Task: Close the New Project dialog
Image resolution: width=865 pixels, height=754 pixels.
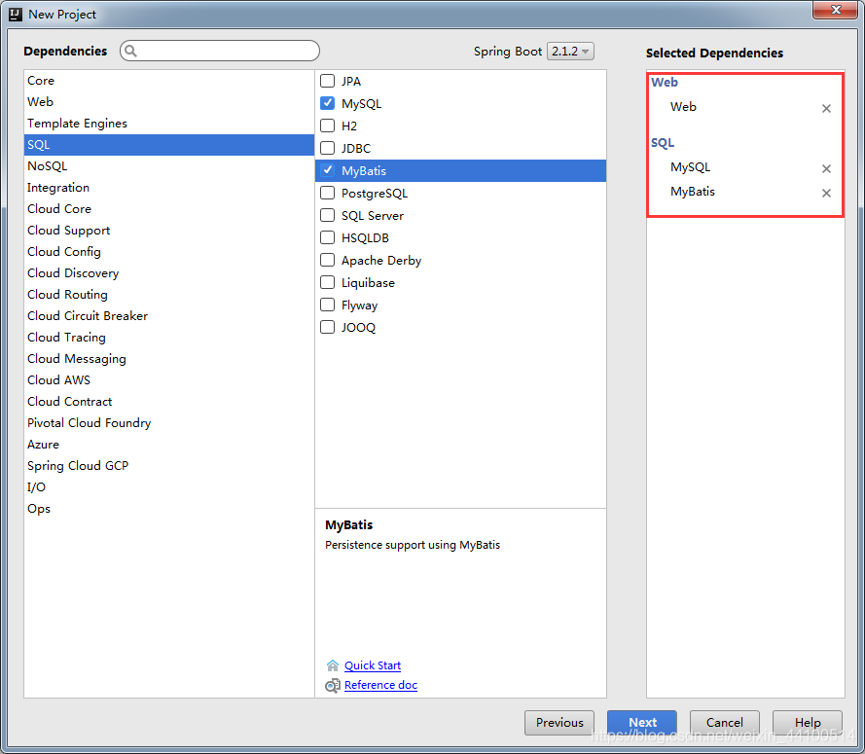Action: coord(835,10)
